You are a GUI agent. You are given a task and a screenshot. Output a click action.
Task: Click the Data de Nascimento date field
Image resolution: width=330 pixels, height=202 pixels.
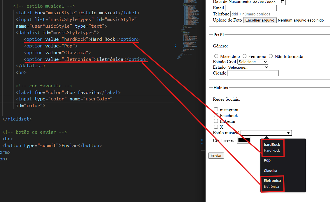(269, 2)
